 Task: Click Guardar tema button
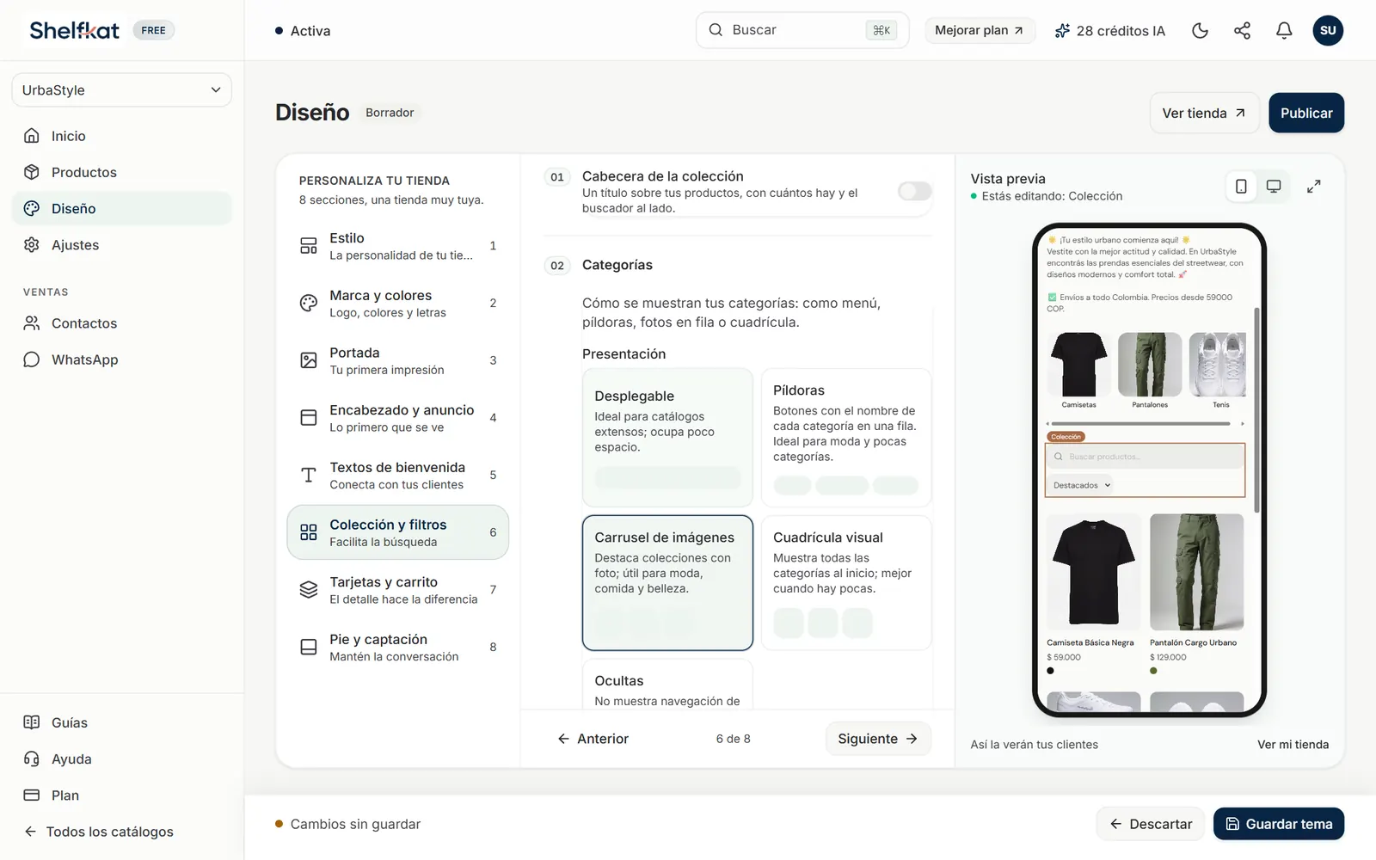coord(1279,824)
